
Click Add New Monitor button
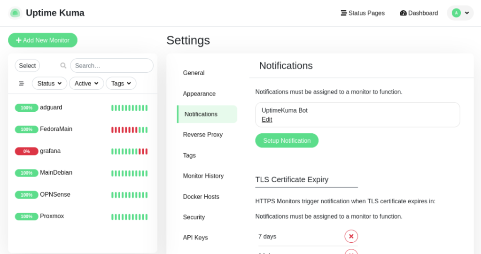43,40
